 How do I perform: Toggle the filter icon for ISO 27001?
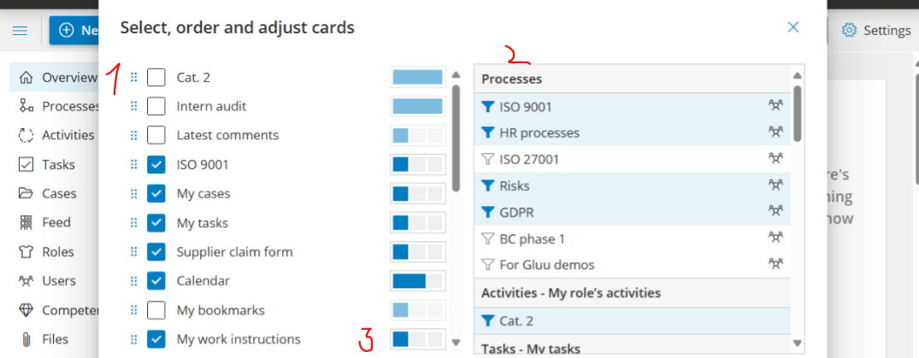tap(488, 159)
